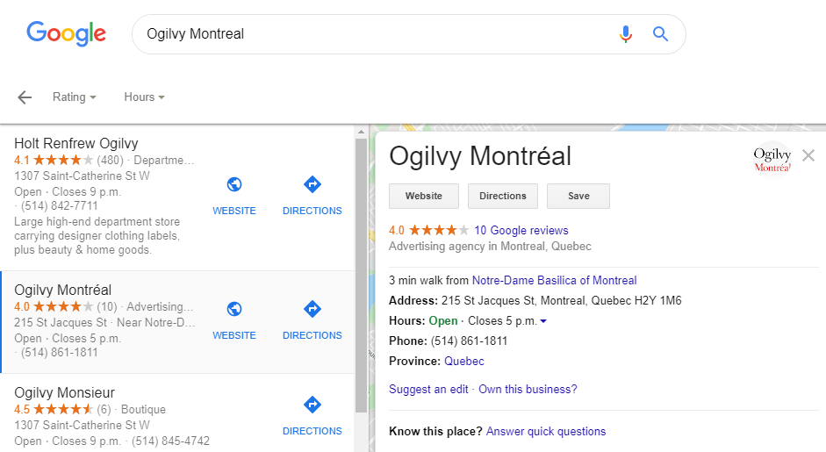Go back using the left arrow icon

click(25, 97)
